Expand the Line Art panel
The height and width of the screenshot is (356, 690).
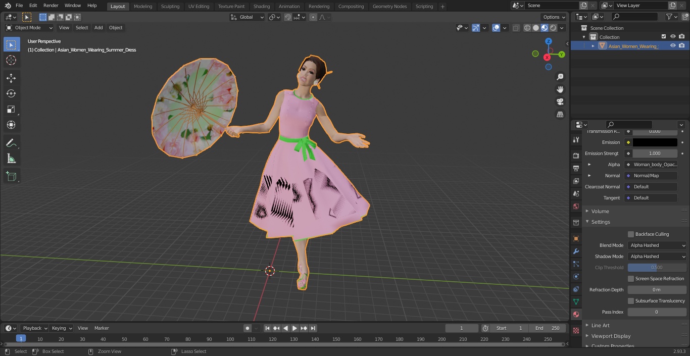(x=600, y=325)
